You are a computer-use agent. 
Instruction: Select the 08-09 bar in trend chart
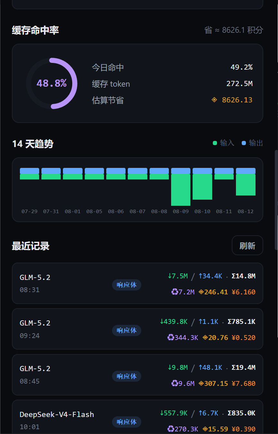181,187
